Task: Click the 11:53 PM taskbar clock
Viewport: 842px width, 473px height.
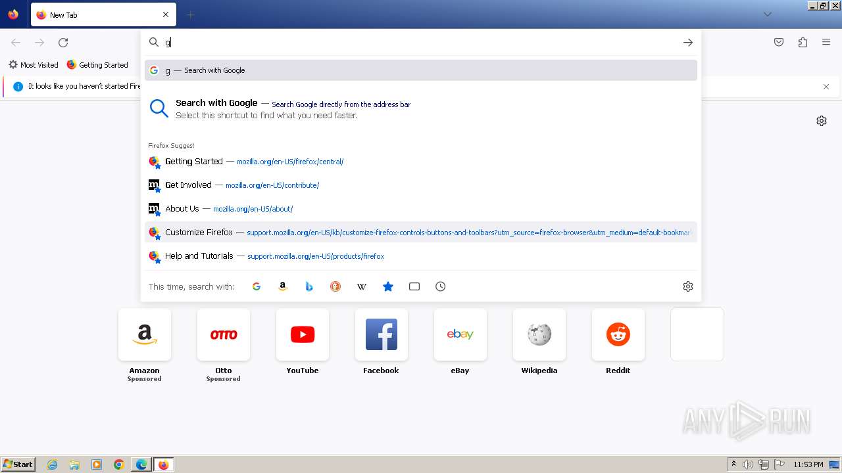Action: pos(808,464)
